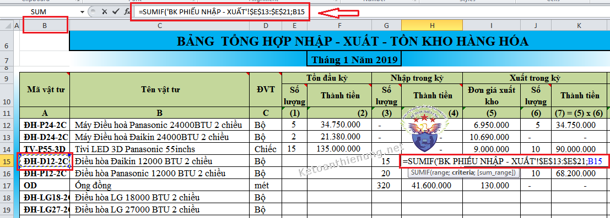The image size is (610, 218).
Task: Select column header I
Action: (x=492, y=26)
